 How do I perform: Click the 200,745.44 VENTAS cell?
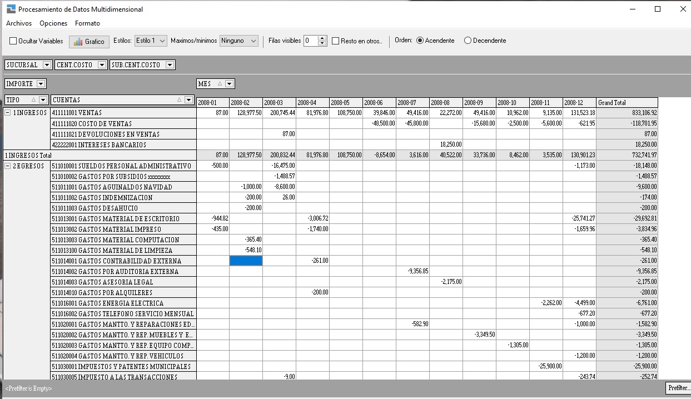coord(279,113)
